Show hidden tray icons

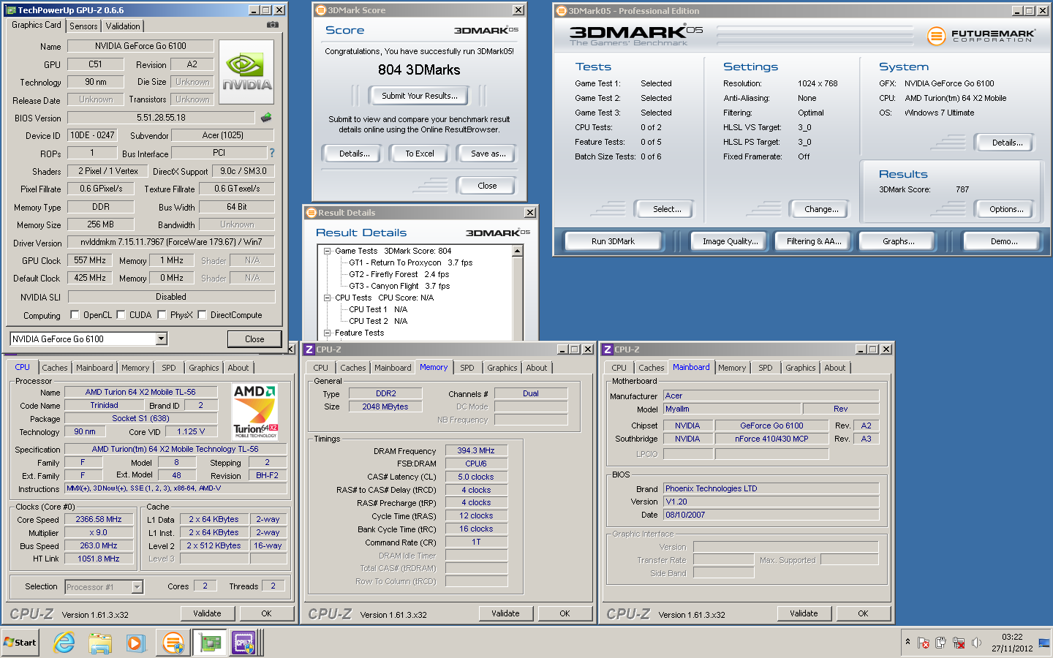click(x=907, y=642)
